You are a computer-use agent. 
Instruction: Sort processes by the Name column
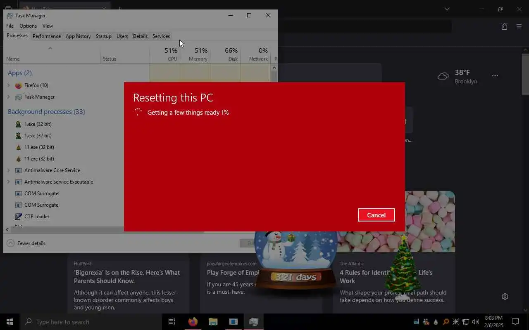(x=52, y=54)
